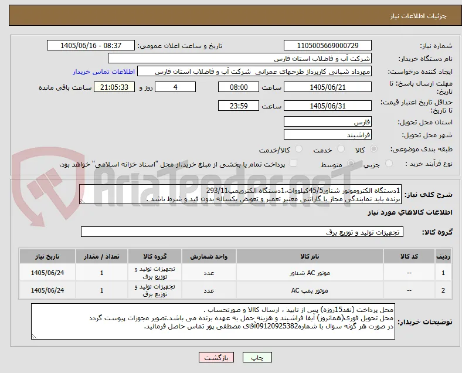Click the goods group field تجهیزات تولید و توزیع برق
462x373 pixels.
coord(242,232)
